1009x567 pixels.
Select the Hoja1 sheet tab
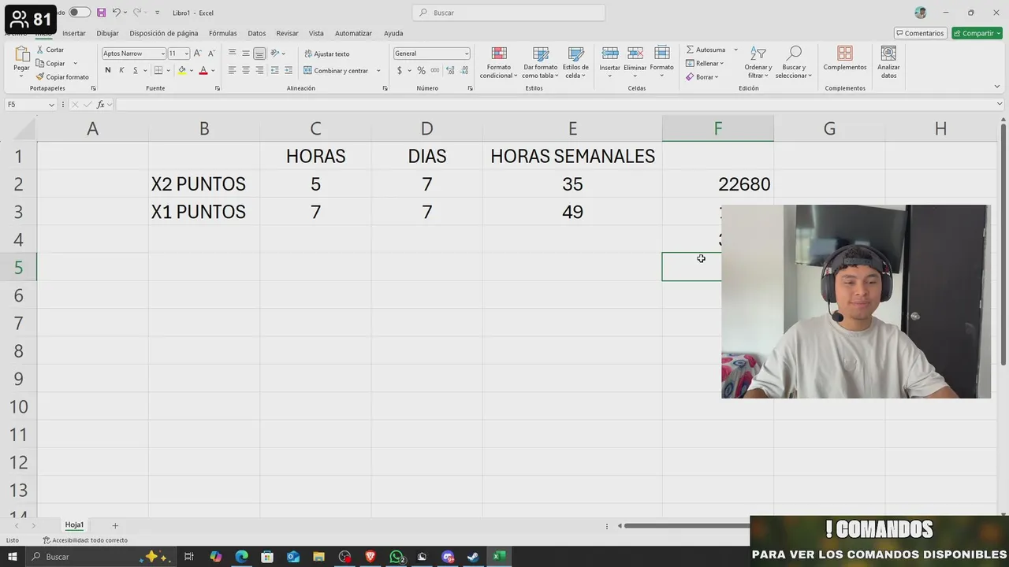point(74,525)
